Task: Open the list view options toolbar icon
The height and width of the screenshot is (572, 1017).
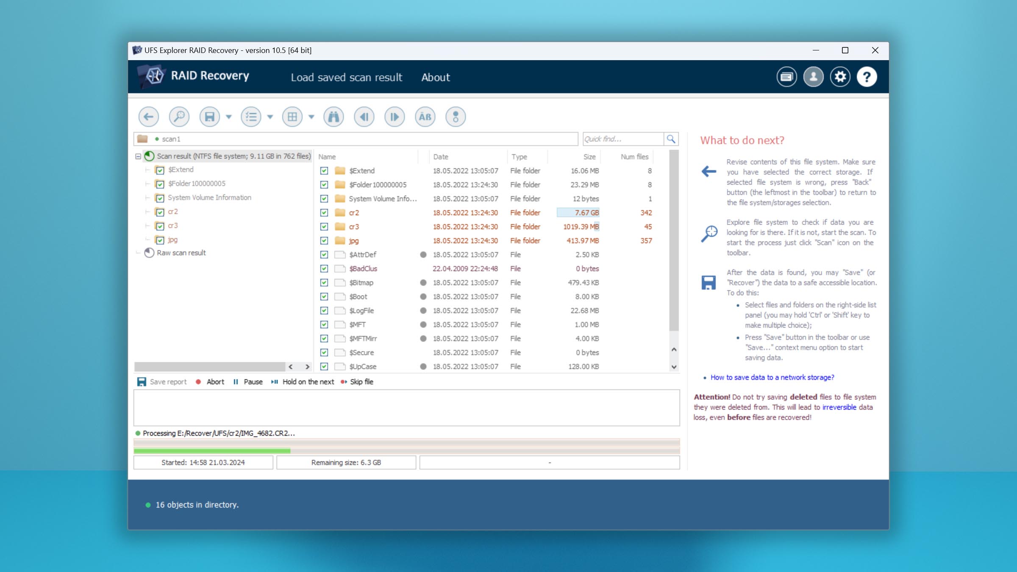Action: coord(251,117)
